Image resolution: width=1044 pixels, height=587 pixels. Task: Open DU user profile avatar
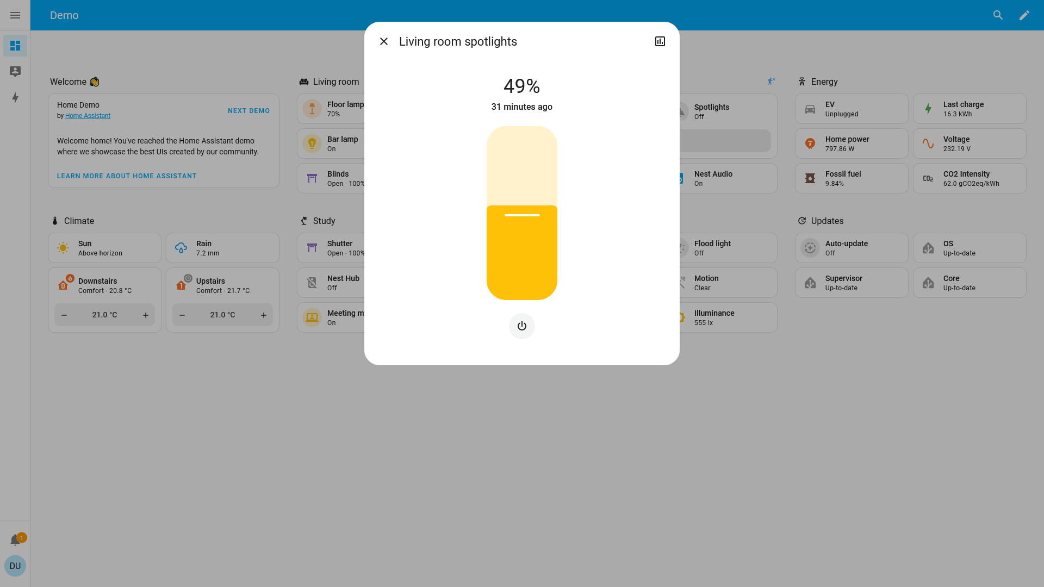point(15,566)
